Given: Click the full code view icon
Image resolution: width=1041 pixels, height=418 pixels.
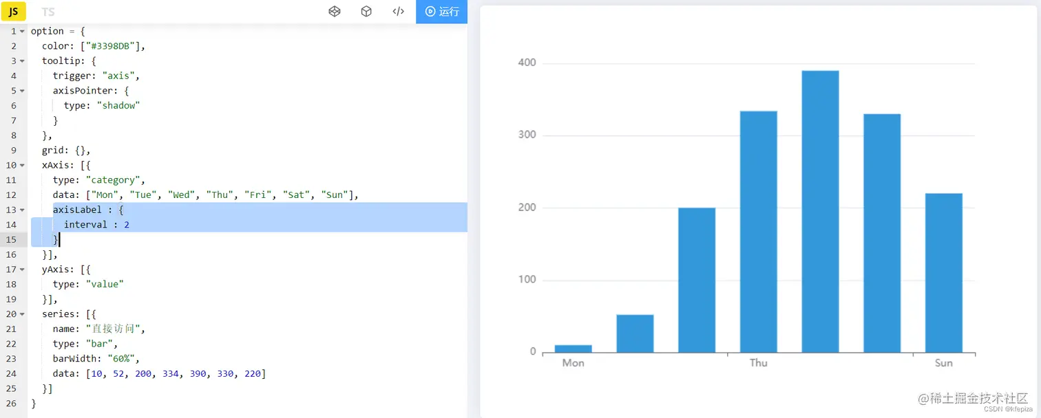Looking at the screenshot, I should [398, 11].
